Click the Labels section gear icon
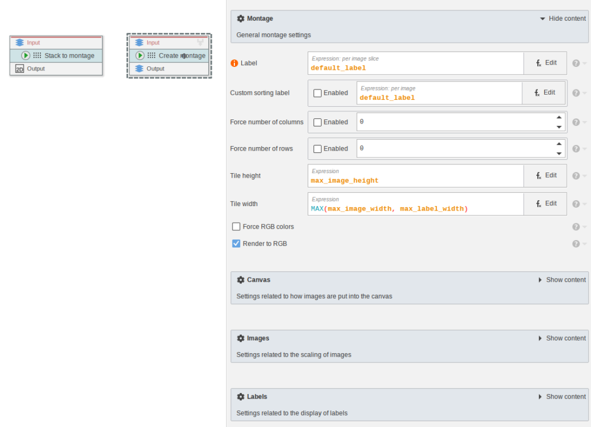Screen dimensions: 591x427 (x=241, y=397)
